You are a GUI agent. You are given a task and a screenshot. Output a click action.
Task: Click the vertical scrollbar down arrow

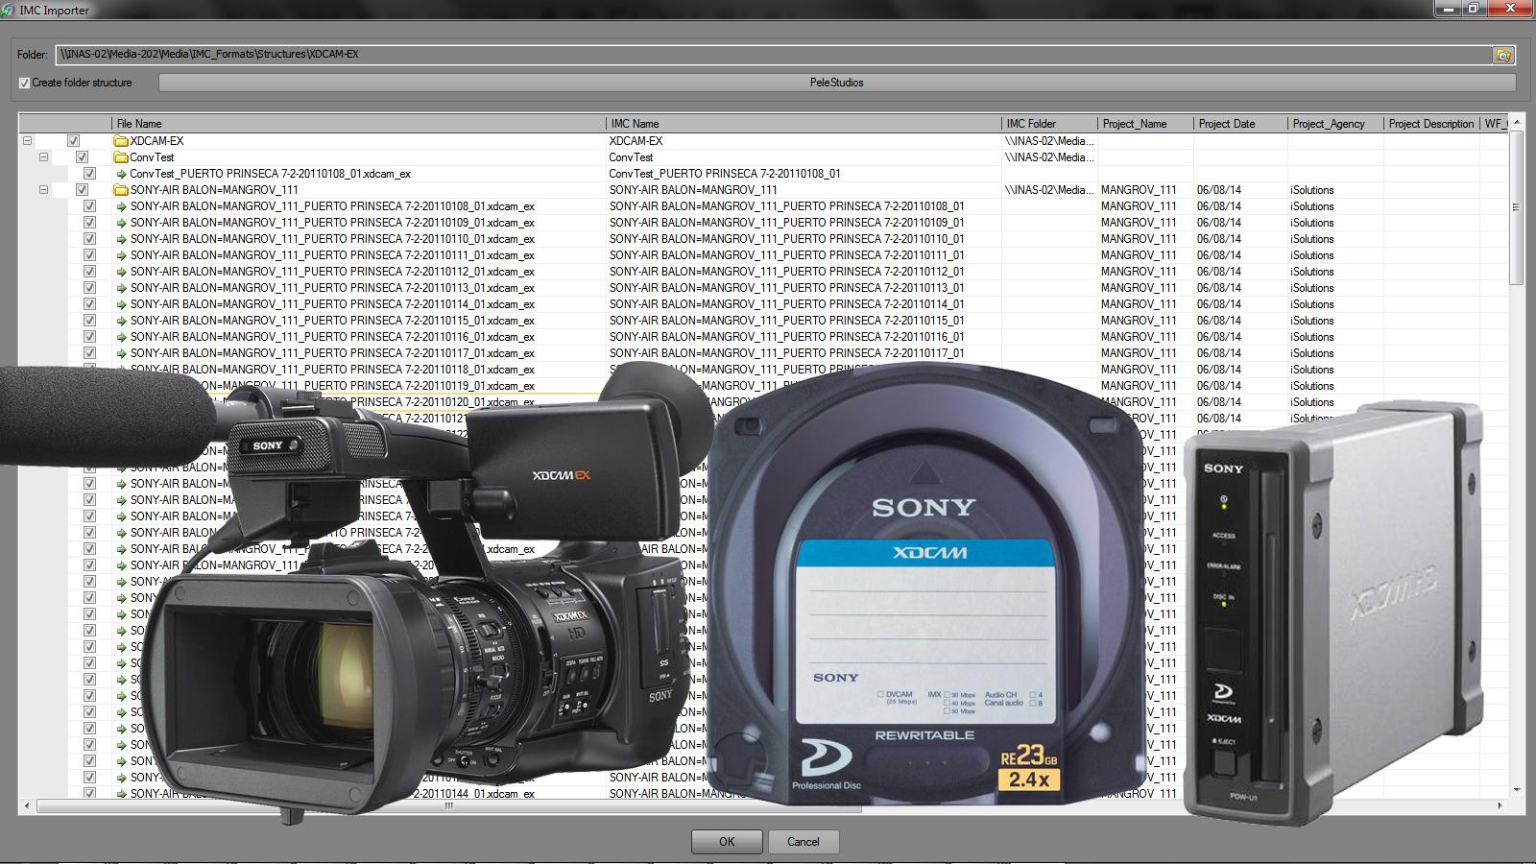(x=1517, y=790)
